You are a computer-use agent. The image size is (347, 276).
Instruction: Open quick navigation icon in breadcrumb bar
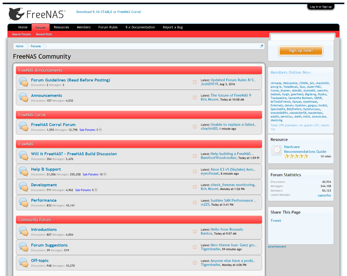[x=262, y=46]
